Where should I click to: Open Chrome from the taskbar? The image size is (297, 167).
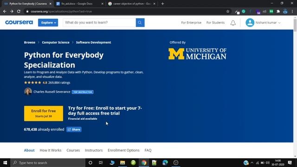(144, 163)
